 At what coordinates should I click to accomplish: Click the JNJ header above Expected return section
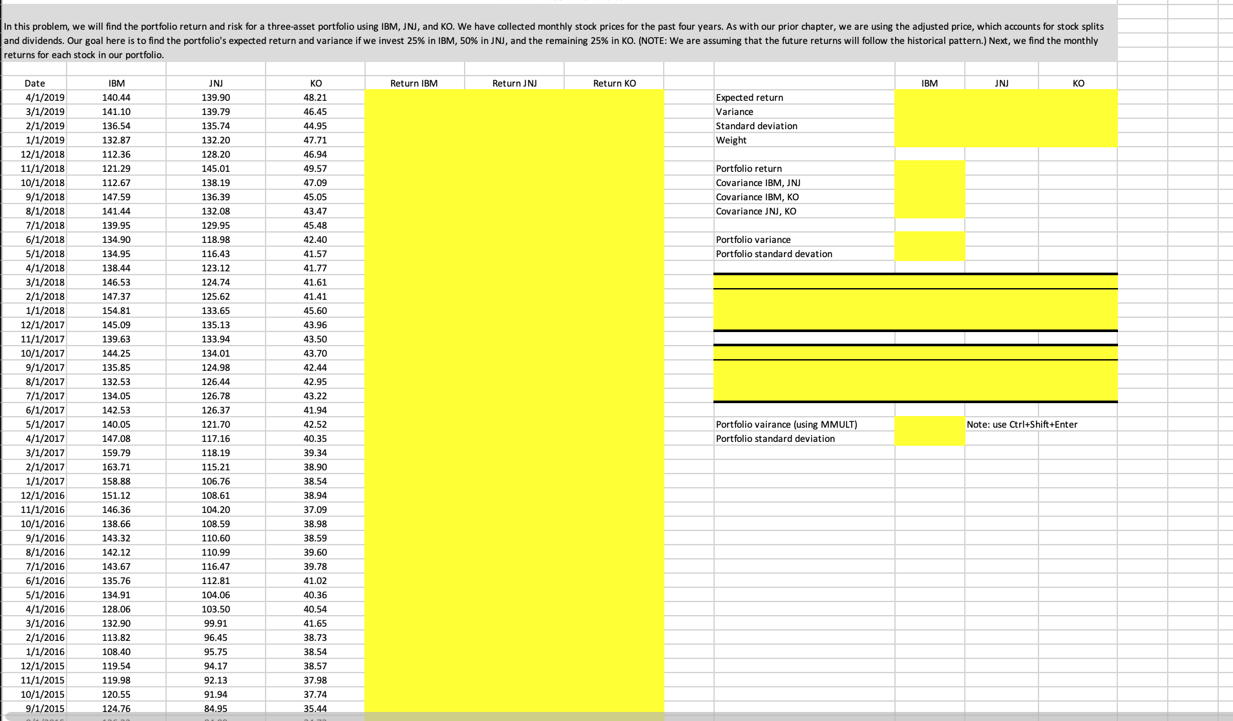tap(1002, 83)
